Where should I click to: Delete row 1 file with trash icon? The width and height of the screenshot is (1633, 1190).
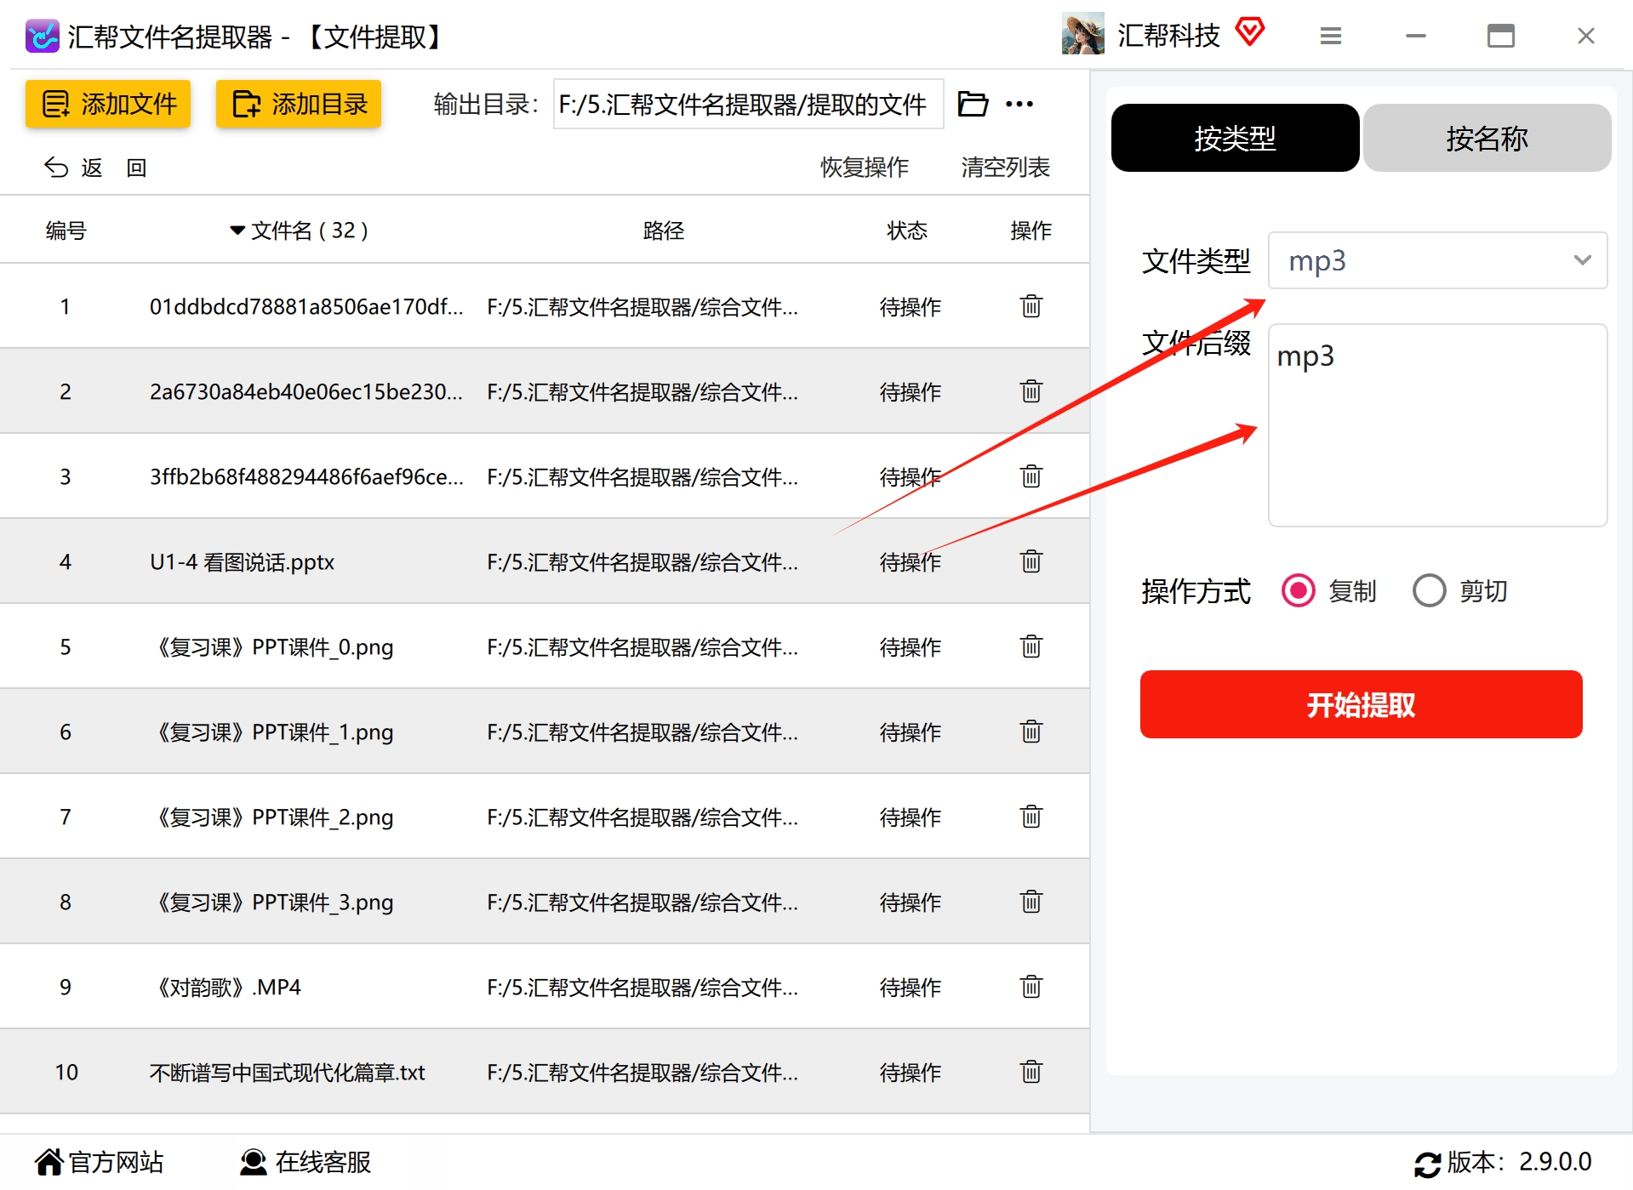pyautogui.click(x=1031, y=306)
